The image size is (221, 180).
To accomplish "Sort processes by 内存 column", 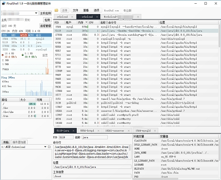I will (x=82, y=23).
